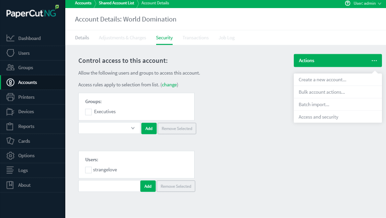Viewport: 386px width, 218px height.
Task: Open About section label
Action: click(24, 185)
